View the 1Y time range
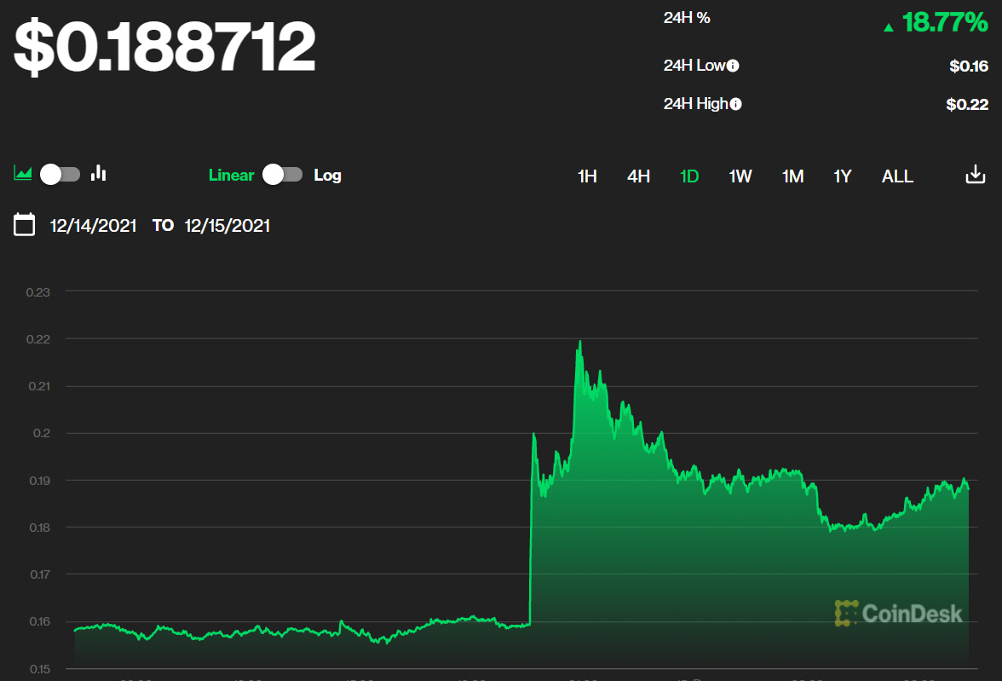Screen dimensions: 1002x681 [x=842, y=176]
